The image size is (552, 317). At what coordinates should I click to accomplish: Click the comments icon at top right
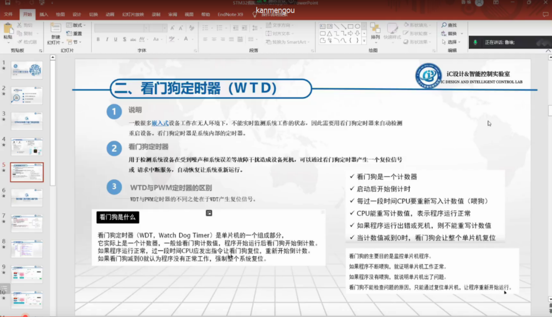pyautogui.click(x=545, y=14)
